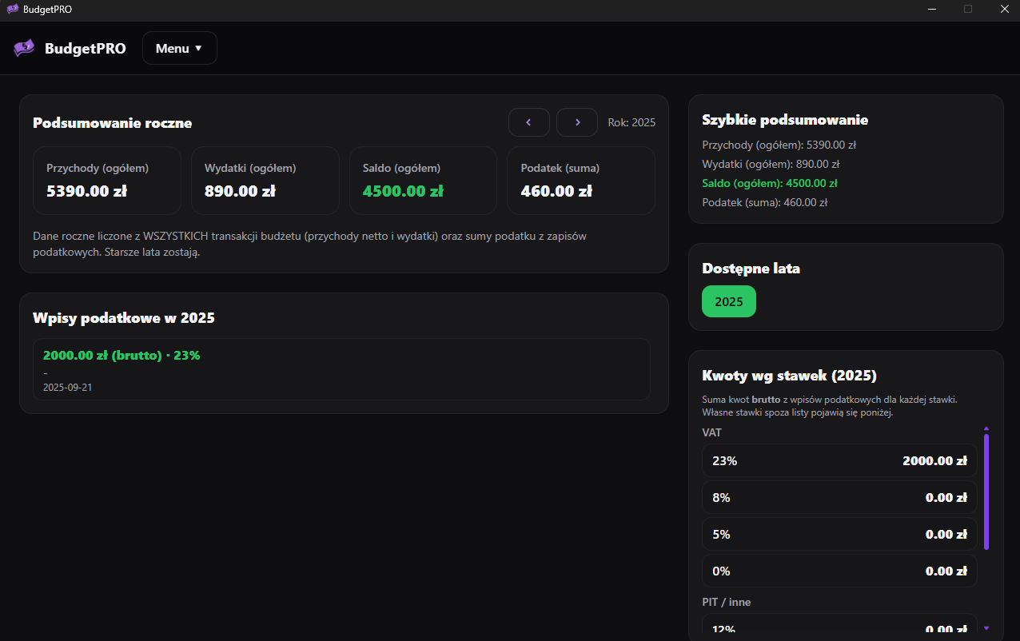This screenshot has height=641, width=1020.
Task: Click the BudgetPRO purple money logo icon
Action: [x=24, y=48]
